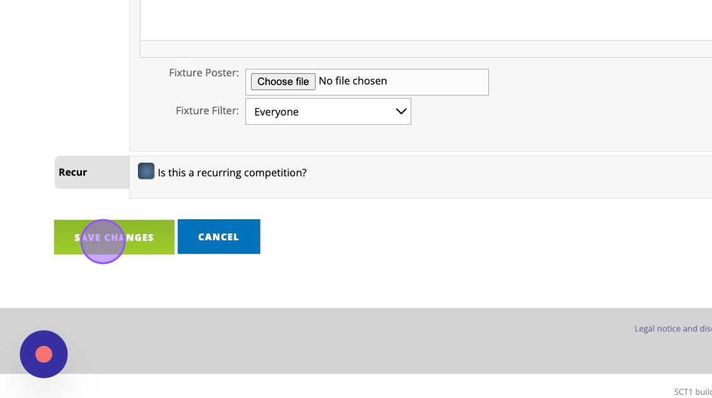Viewport: 712px width, 398px height.
Task: Open the Fixture Filter dropdown
Action: [328, 111]
